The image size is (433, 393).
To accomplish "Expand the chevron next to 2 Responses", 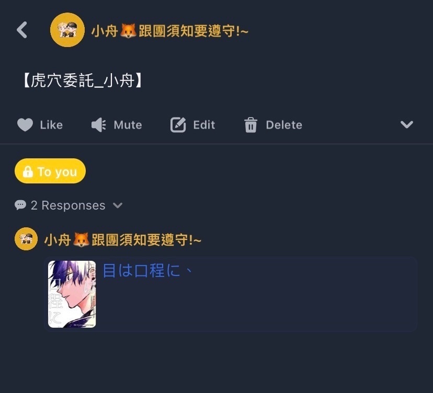I will pos(118,205).
